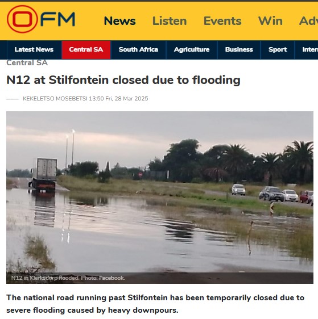Click the article headline about N12 flooding

tap(123, 80)
